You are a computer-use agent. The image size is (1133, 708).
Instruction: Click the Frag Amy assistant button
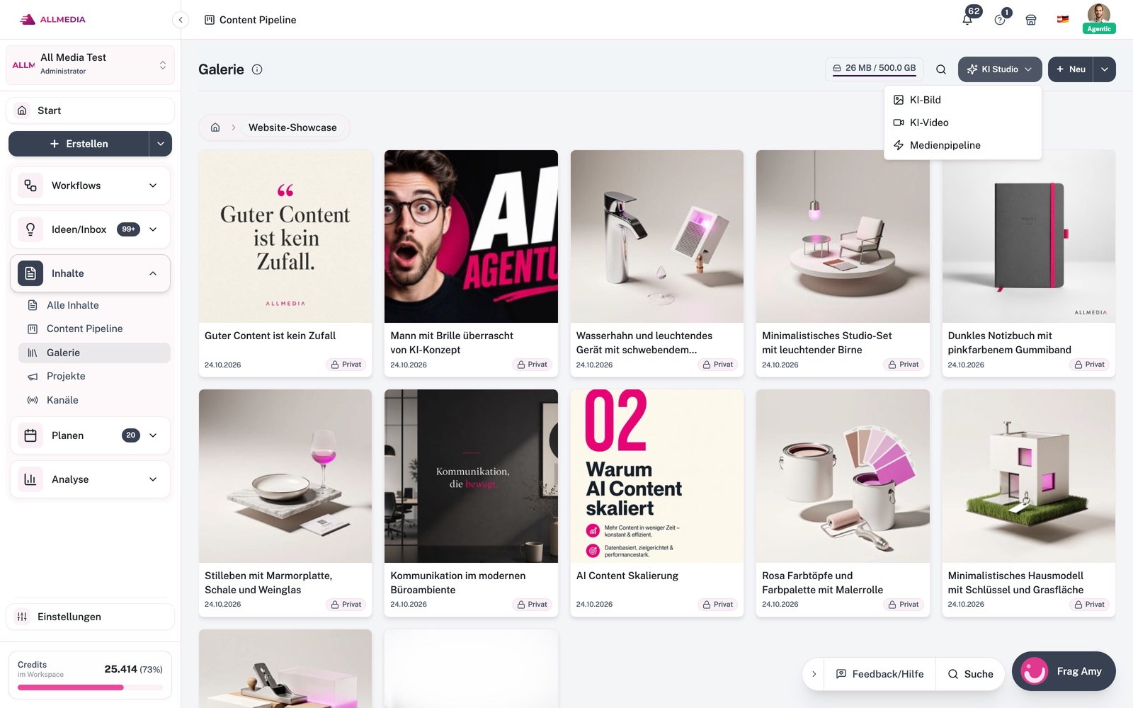click(x=1064, y=671)
